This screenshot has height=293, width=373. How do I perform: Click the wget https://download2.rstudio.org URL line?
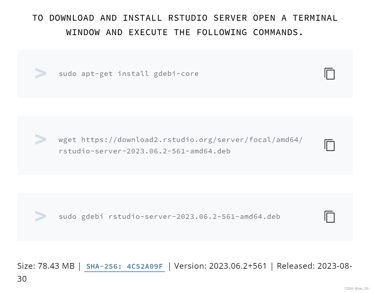click(x=181, y=140)
